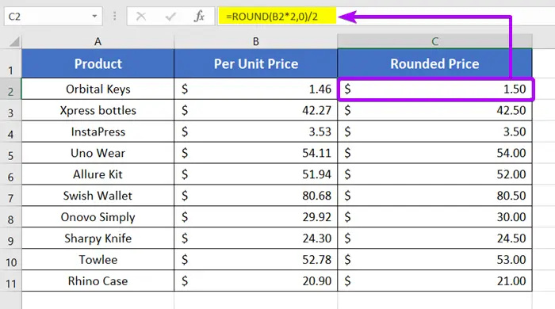Select row 3 header
Screen dimensions: 555x309
click(x=10, y=110)
